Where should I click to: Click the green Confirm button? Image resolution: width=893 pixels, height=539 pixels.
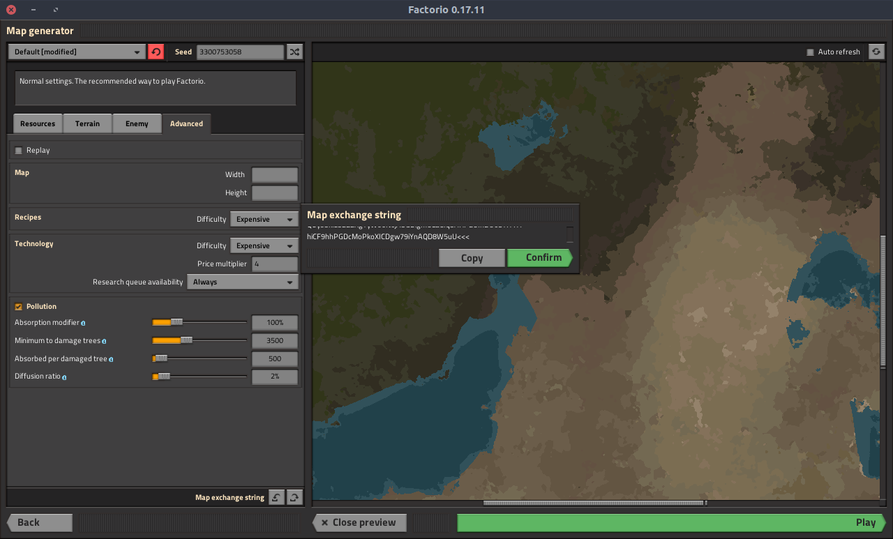(541, 258)
